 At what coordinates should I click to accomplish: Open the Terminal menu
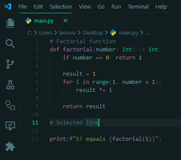point(138,6)
